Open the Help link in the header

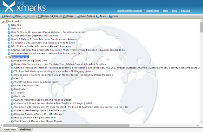(165, 10)
